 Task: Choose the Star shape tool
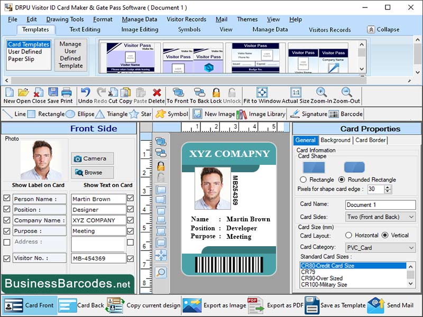tap(134, 114)
